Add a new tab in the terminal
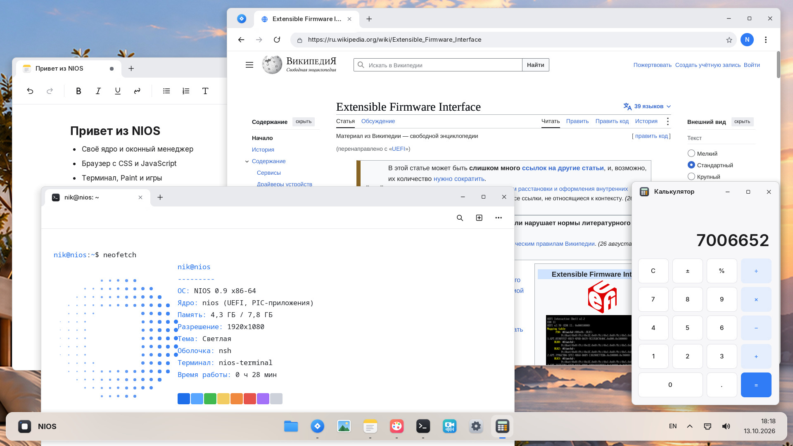 coord(160,197)
